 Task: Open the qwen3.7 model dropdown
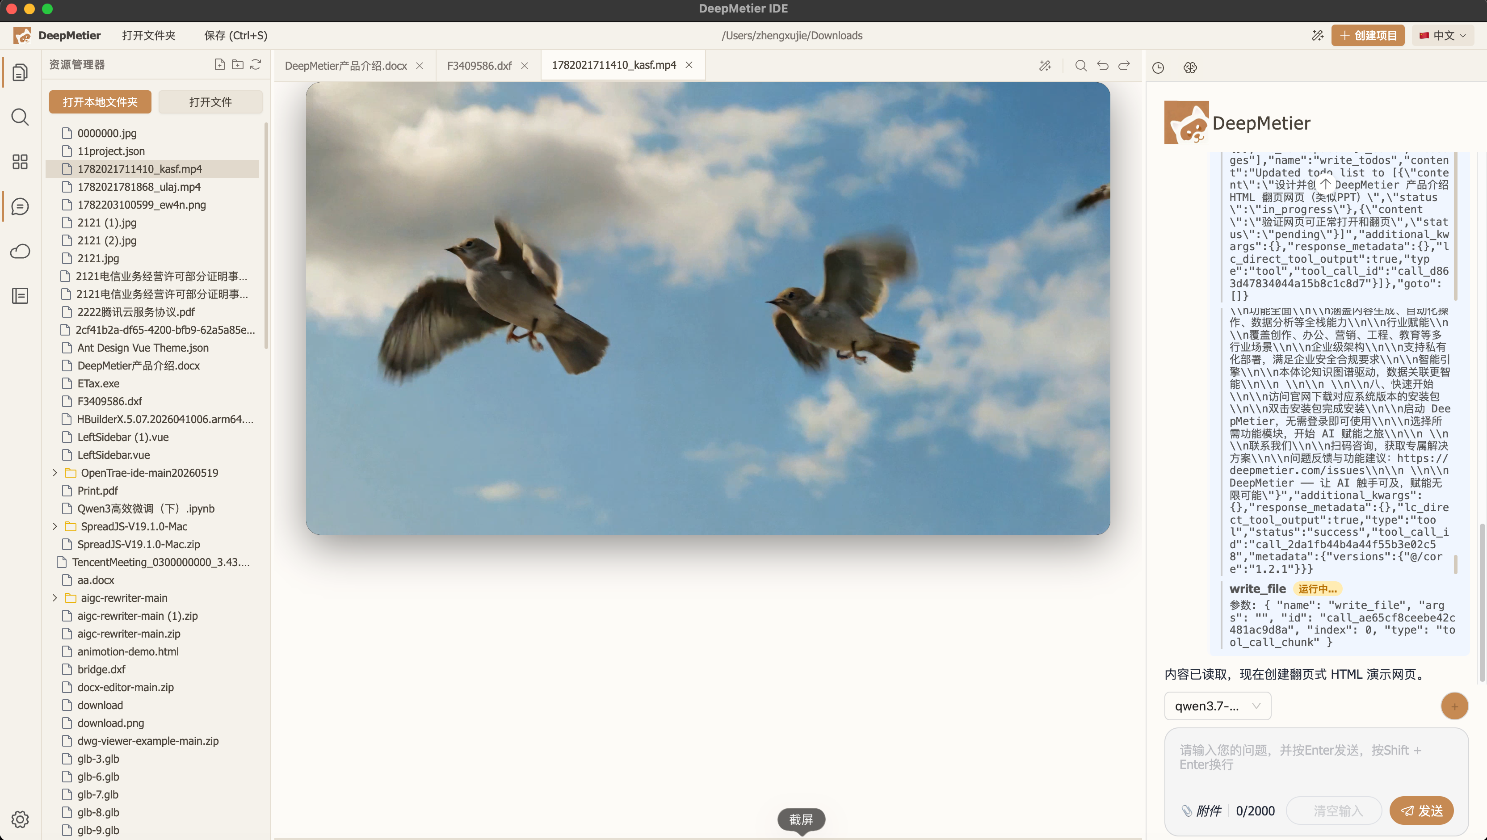[1218, 706]
